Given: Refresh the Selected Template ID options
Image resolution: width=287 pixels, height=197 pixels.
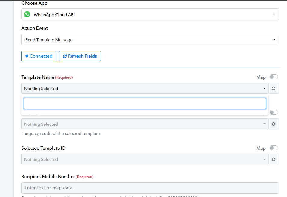Looking at the screenshot, I should pos(273,159).
